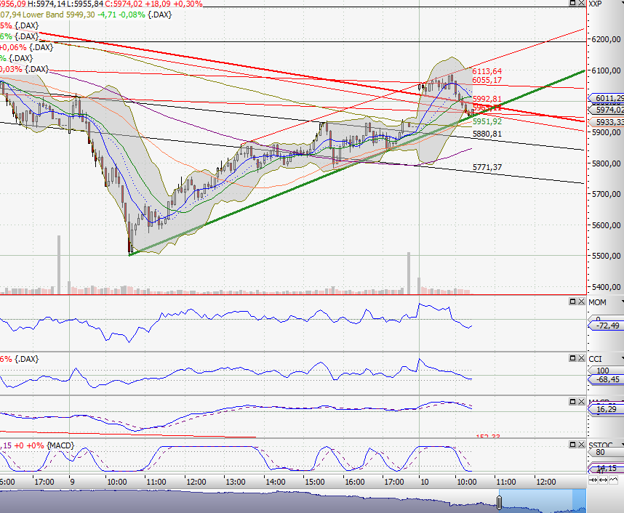Maximize the main price chart panel
This screenshot has width=624, height=513.
pyautogui.click(x=572, y=3)
